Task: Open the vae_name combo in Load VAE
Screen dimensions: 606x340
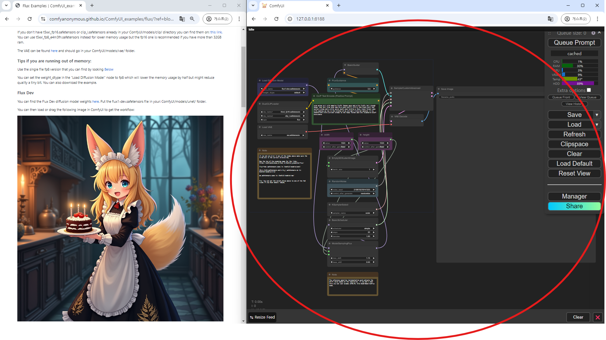Action: (283, 135)
